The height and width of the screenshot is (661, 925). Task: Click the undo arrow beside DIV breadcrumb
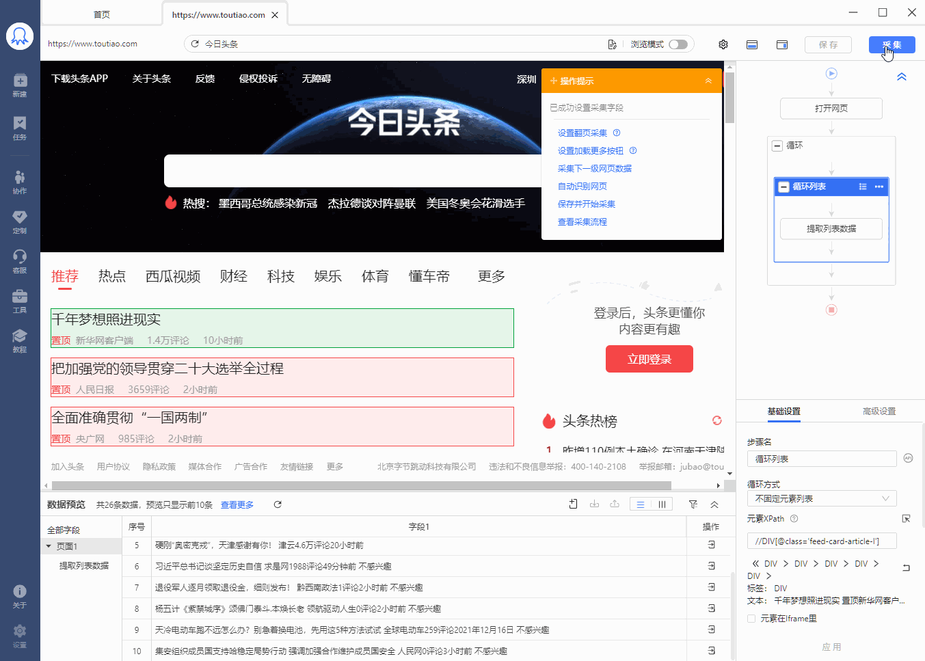(x=906, y=567)
